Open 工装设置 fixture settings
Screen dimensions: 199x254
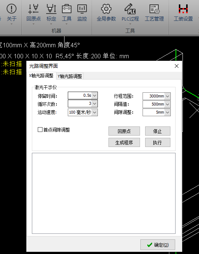pos(183,12)
